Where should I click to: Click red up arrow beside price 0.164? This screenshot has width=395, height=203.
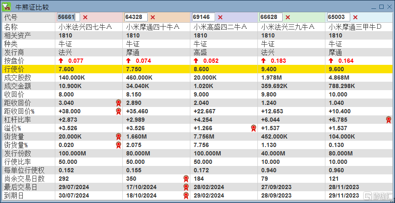tap(331, 61)
